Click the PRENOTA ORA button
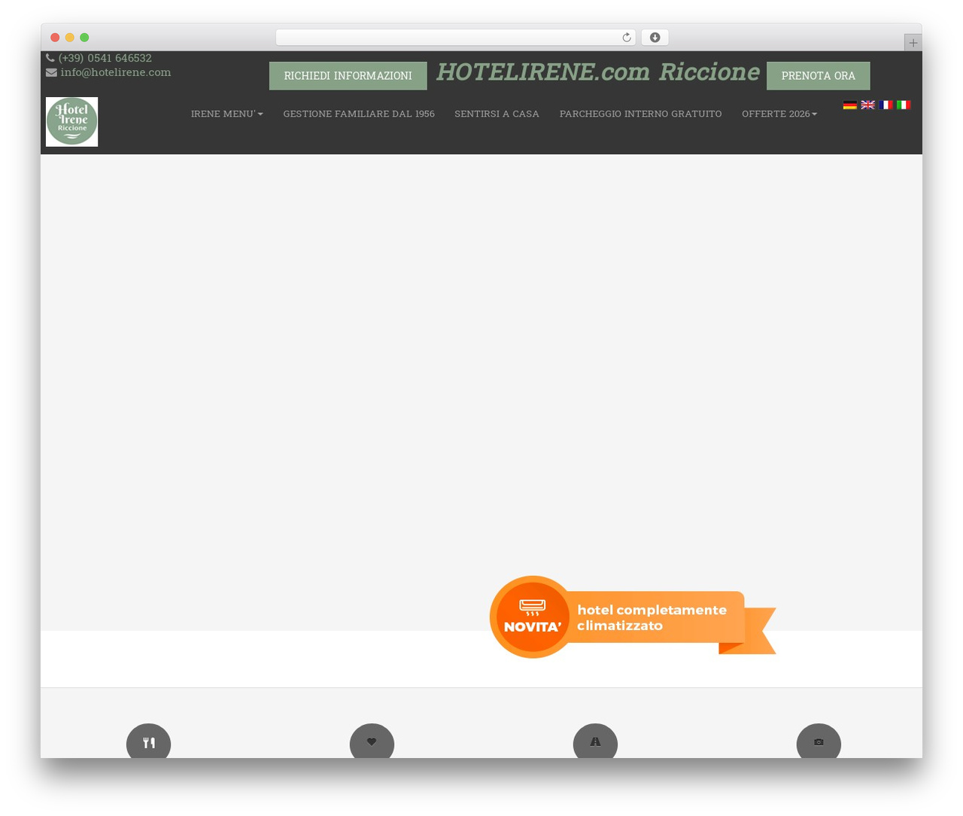Screen dimensions: 963x816 (x=818, y=76)
